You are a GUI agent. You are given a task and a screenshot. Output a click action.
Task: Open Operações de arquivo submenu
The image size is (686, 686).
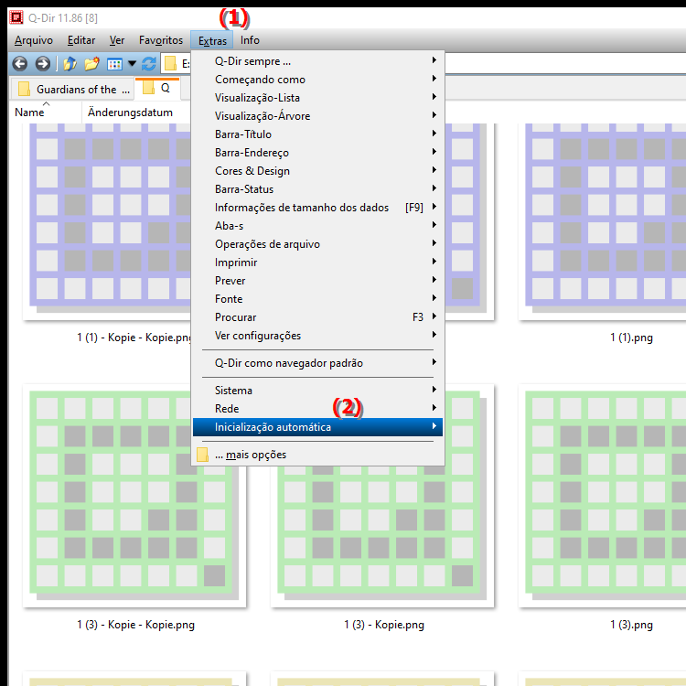pyautogui.click(x=317, y=244)
